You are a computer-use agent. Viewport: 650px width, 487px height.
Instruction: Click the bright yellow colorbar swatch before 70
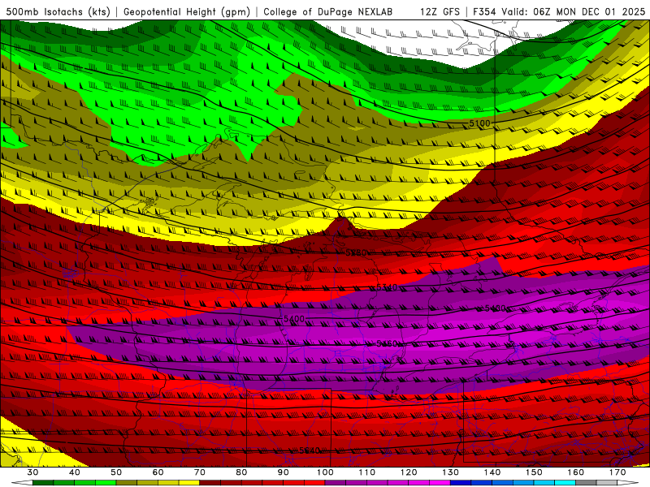[189, 483]
